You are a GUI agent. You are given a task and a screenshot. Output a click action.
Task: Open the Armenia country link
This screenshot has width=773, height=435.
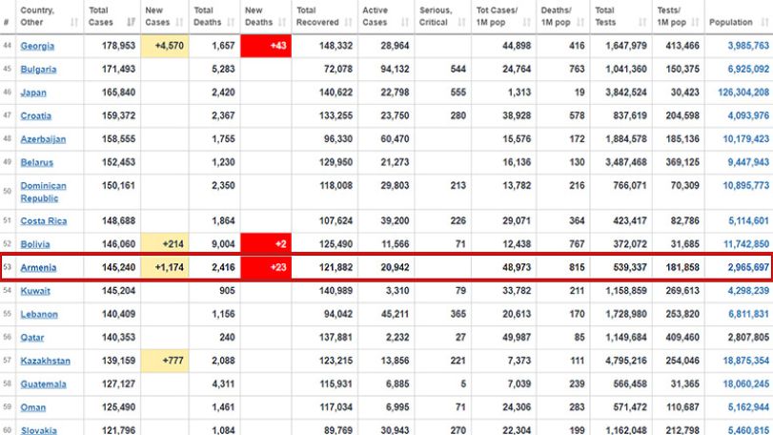tap(38, 268)
